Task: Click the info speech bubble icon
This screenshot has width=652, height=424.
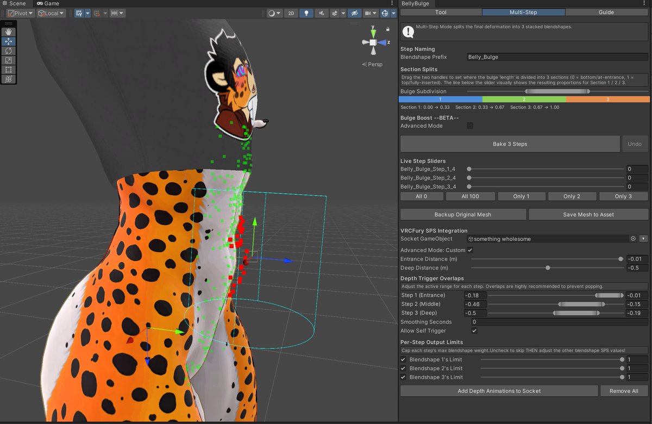Action: coord(407,32)
